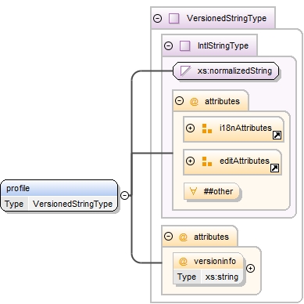
Task: Click the i18nAttributes orange group icon
Action: click(207, 128)
